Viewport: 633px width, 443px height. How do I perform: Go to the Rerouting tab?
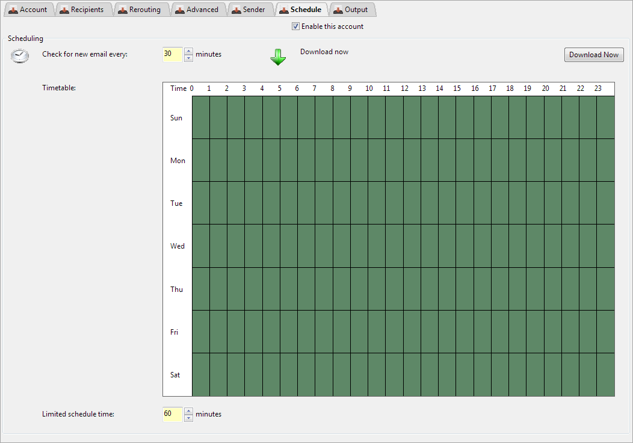(140, 10)
